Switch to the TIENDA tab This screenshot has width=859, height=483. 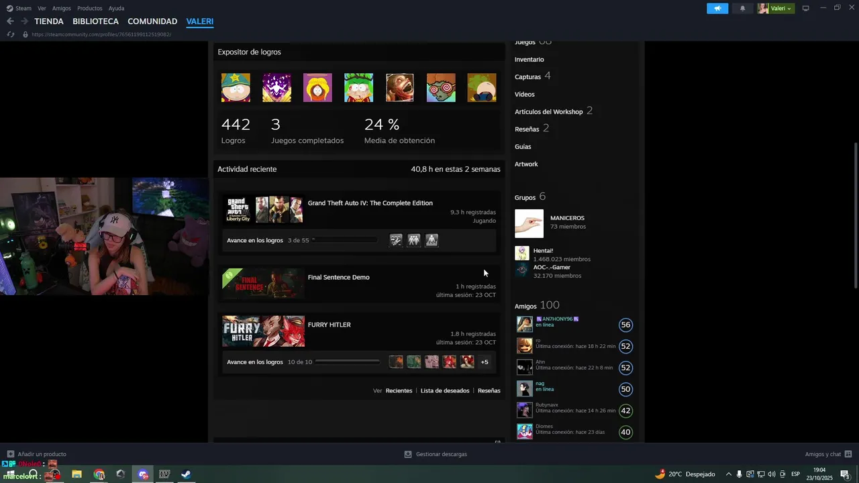pyautogui.click(x=49, y=21)
